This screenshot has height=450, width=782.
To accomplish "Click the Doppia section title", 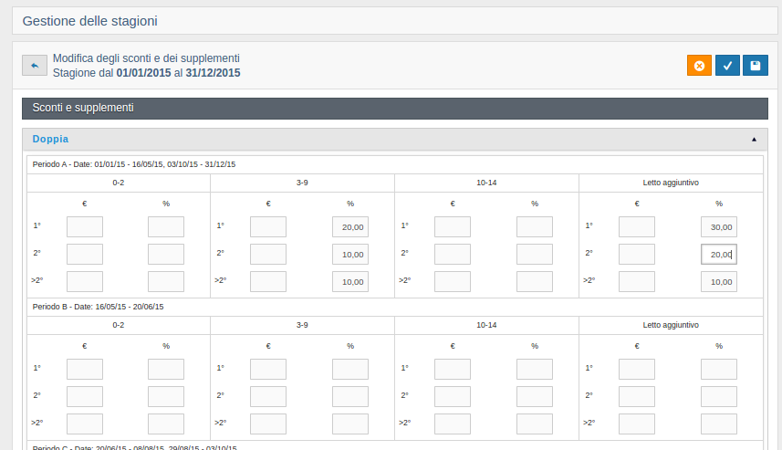I will tap(50, 140).
